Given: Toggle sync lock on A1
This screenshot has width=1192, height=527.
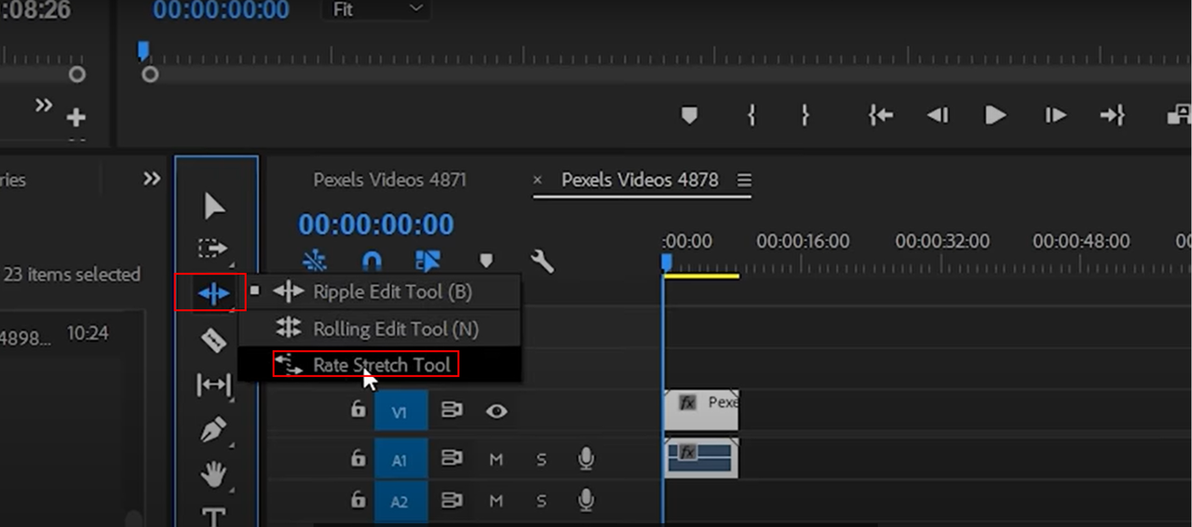Looking at the screenshot, I should click(452, 458).
